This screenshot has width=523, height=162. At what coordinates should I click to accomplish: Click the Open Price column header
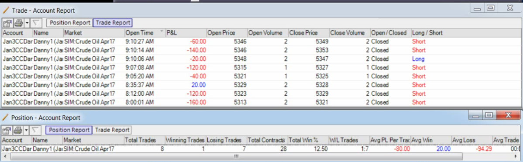(x=227, y=33)
